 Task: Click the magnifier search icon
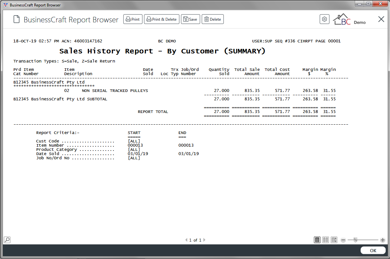click(7, 240)
